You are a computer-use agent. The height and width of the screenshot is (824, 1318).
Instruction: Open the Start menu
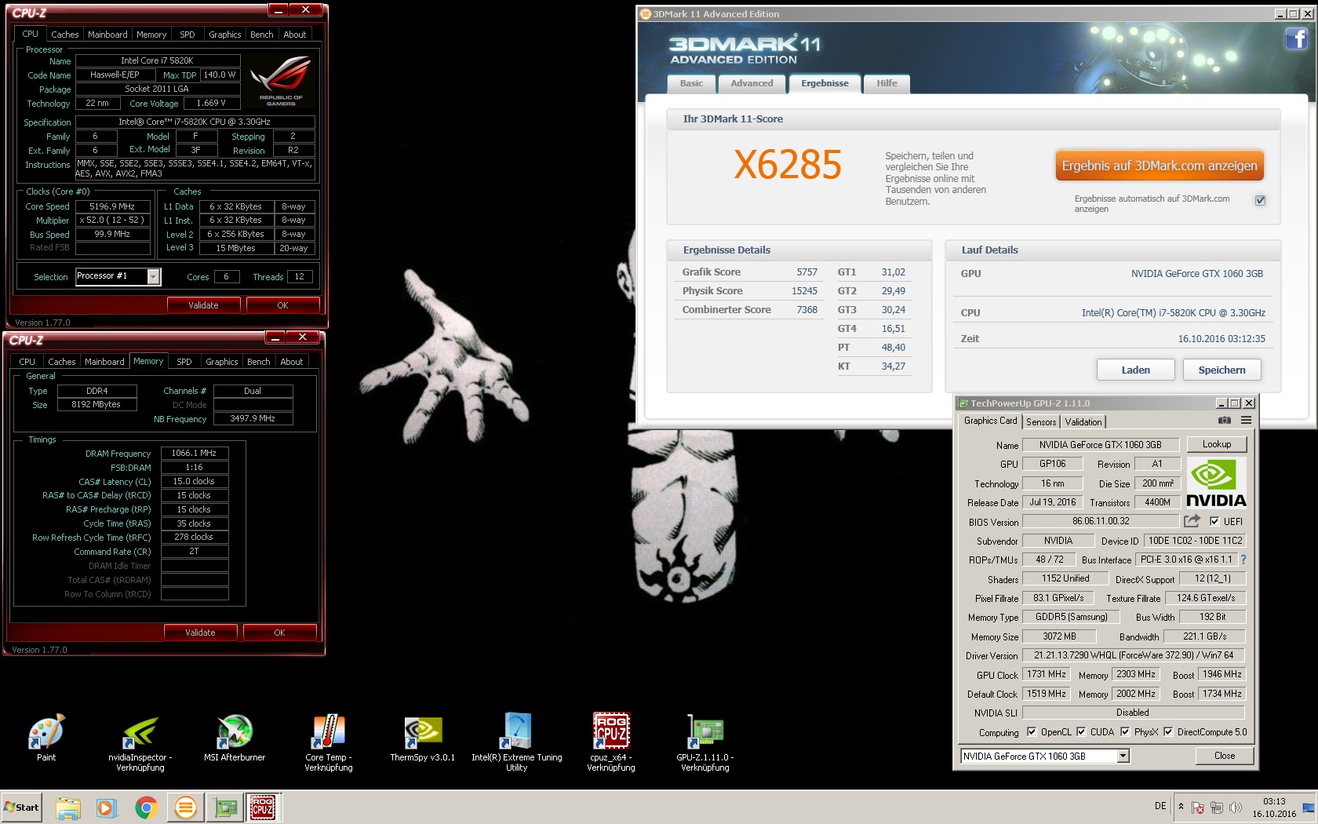point(21,808)
